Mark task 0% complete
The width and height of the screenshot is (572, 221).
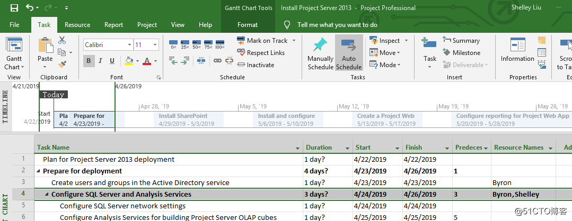174,44
